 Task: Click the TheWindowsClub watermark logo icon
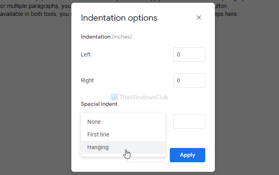pos(114,97)
